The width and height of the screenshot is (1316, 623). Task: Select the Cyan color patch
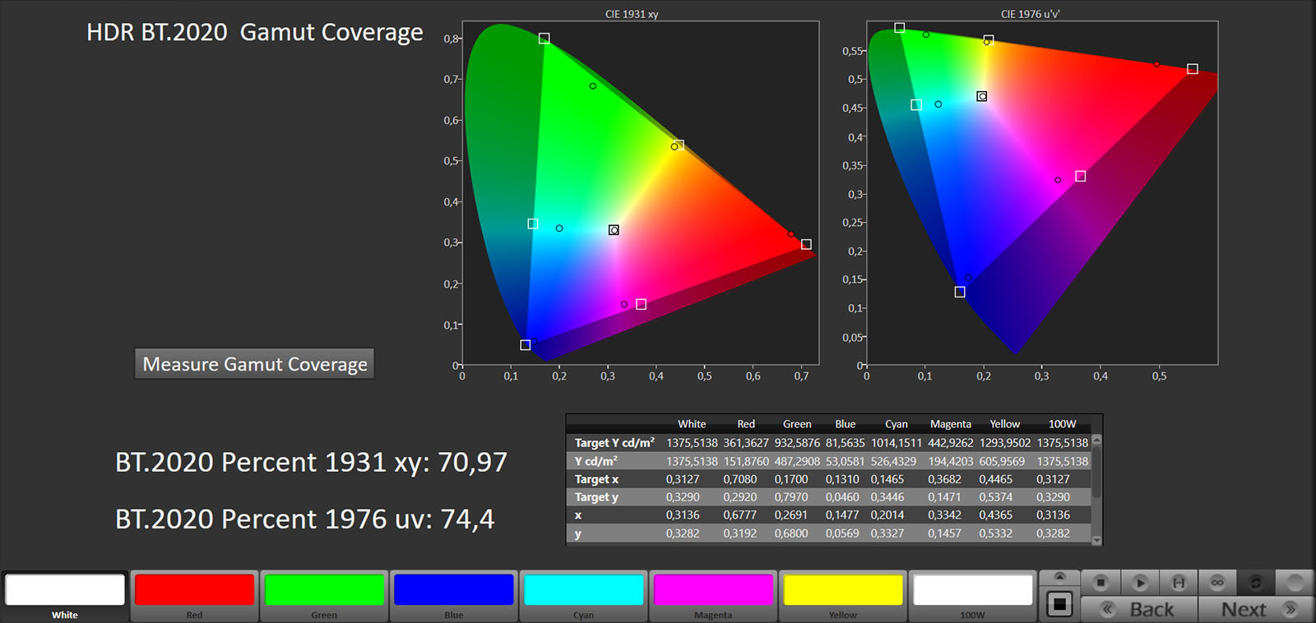[x=583, y=590]
